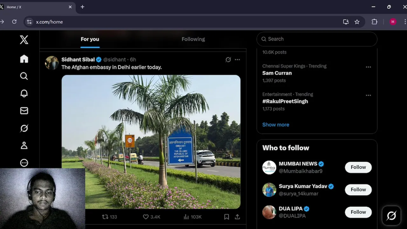Follow DUA LIPA
The width and height of the screenshot is (407, 229).
pos(358,212)
